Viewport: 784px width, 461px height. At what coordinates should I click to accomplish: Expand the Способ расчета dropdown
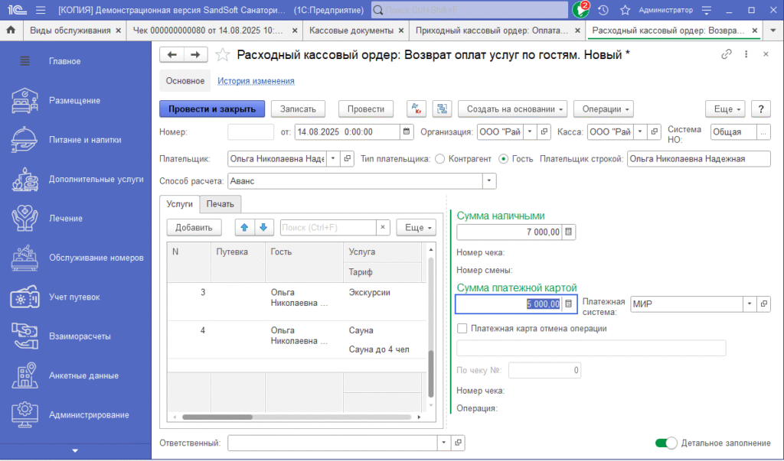click(x=488, y=181)
